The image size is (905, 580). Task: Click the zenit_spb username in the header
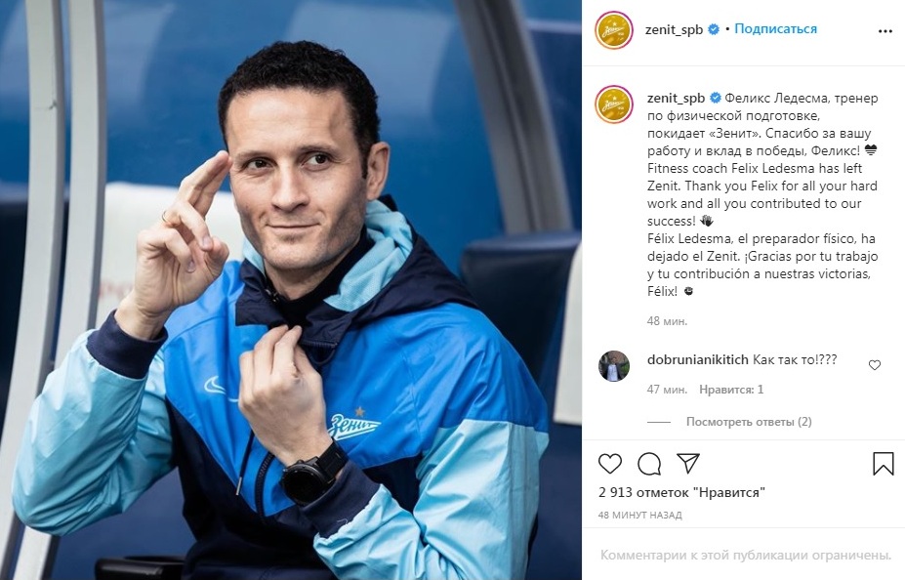tap(675, 30)
